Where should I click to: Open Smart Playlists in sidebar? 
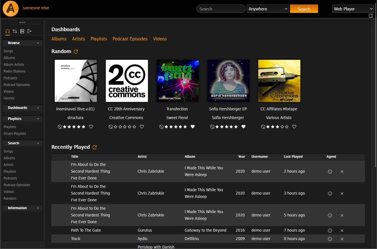coord(15,134)
